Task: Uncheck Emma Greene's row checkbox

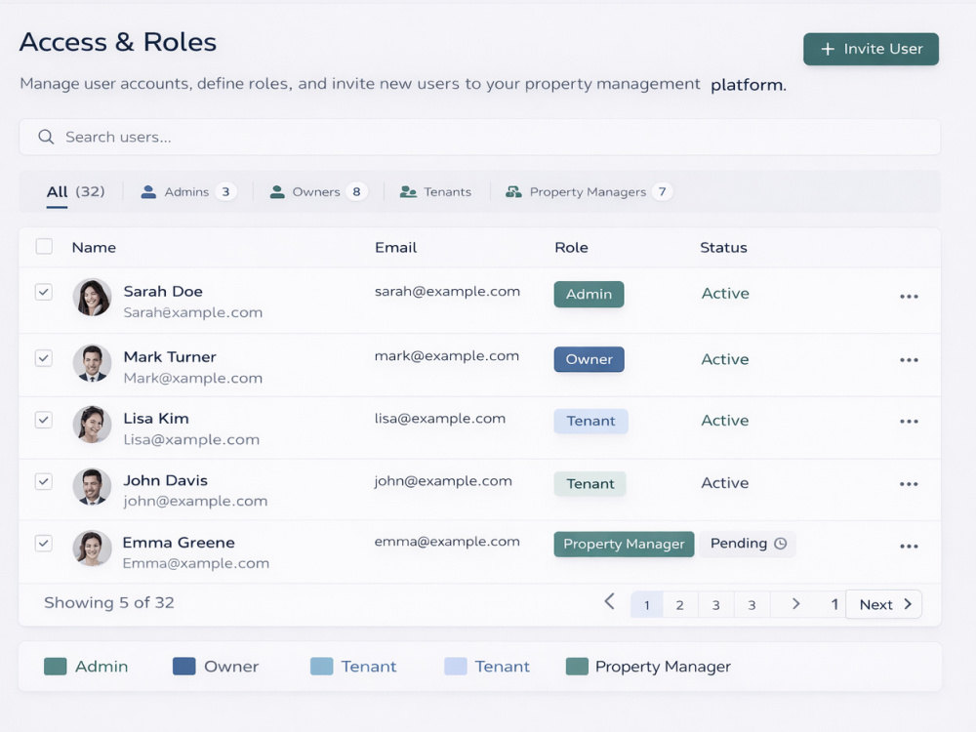Action: click(44, 543)
